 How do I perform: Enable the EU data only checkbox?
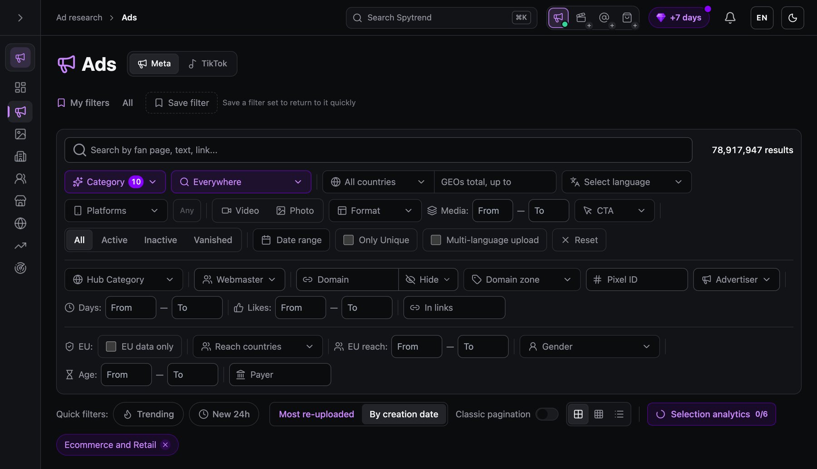coord(111,346)
